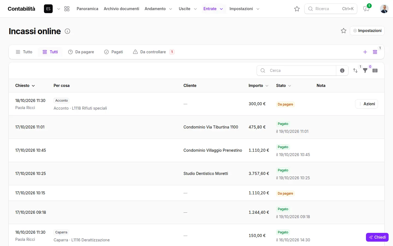
Task: Expand the company switcher chevron
Action: pos(58,9)
